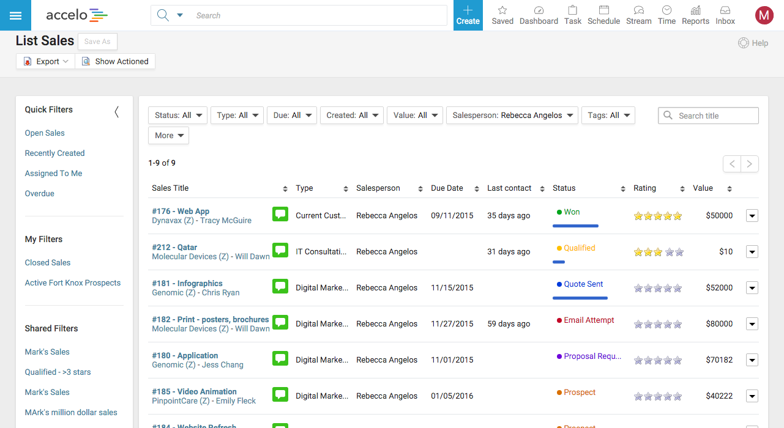
Task: Click the Search title input field
Action: click(708, 116)
